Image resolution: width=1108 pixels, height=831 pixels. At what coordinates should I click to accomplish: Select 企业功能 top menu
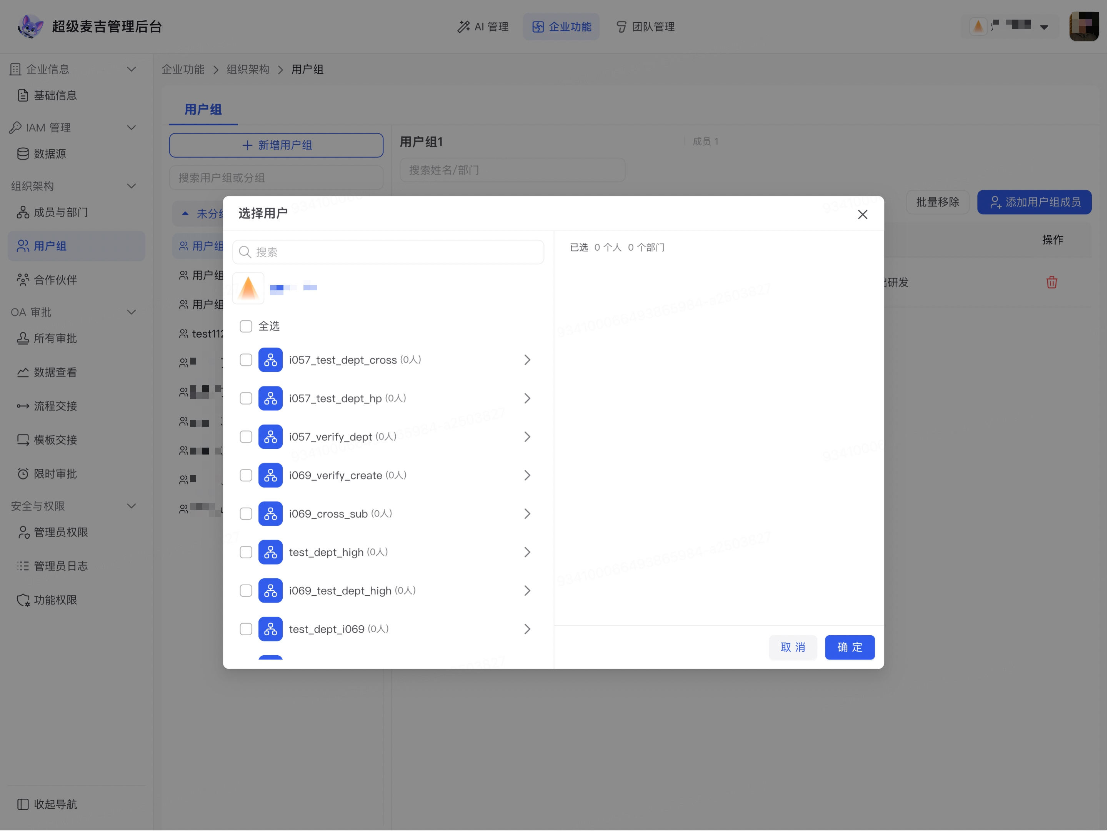click(561, 27)
